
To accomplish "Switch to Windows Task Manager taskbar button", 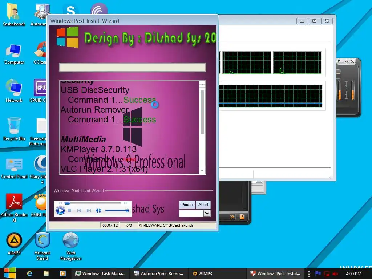I will (x=100, y=274).
